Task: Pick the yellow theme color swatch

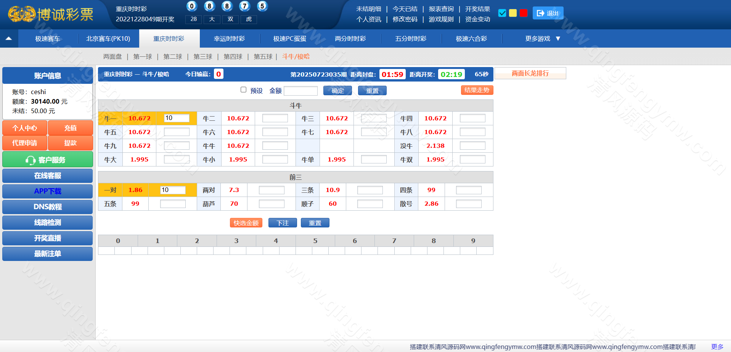Action: click(x=513, y=13)
